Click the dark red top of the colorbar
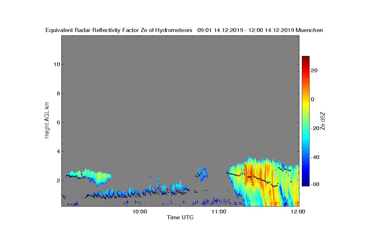This screenshot has height=246, width=370. pos(306,58)
